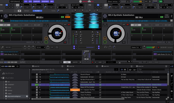Viewport: 174px width, 103px height.
Task: Toggle deck 2 MT master tempo
Action: pos(128,25)
